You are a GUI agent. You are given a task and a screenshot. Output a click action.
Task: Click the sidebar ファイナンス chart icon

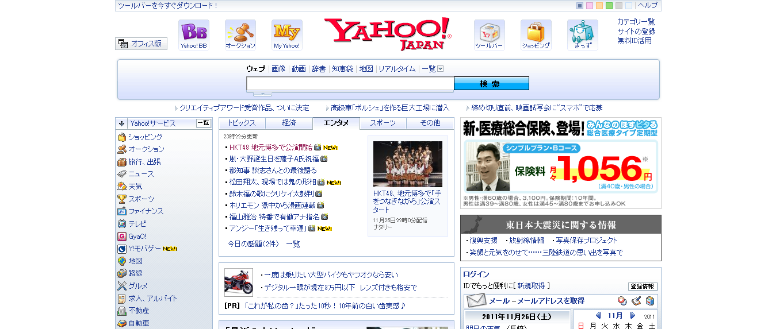pyautogui.click(x=122, y=211)
